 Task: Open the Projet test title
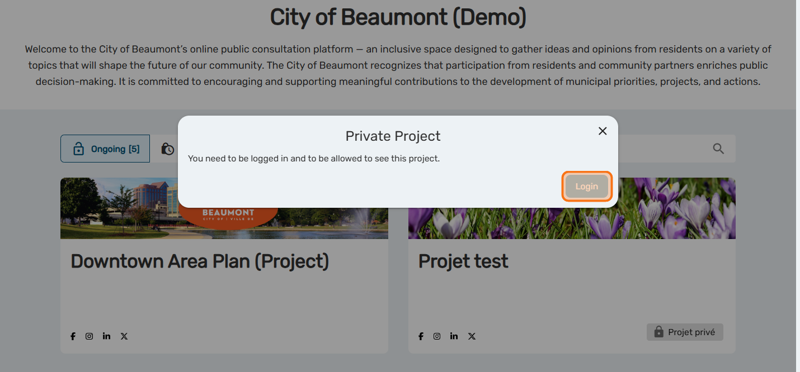tap(463, 261)
